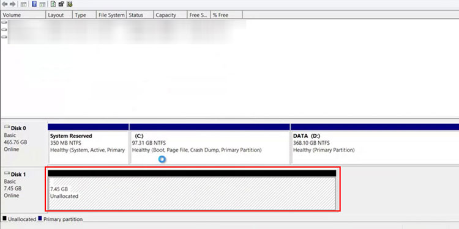
Task: Click the Forward arrow toolbar icon
Action: (x=13, y=4)
